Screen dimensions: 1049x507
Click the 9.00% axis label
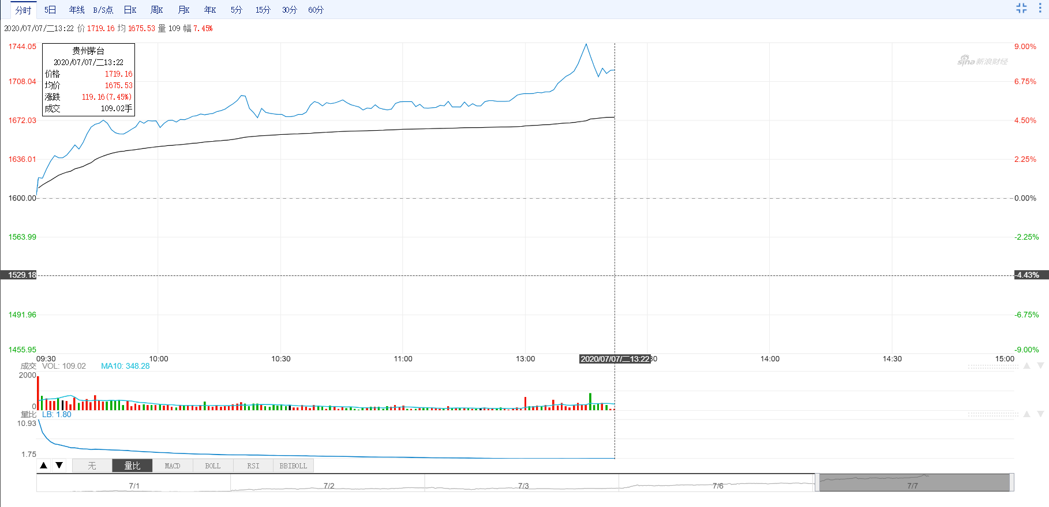tap(1025, 47)
